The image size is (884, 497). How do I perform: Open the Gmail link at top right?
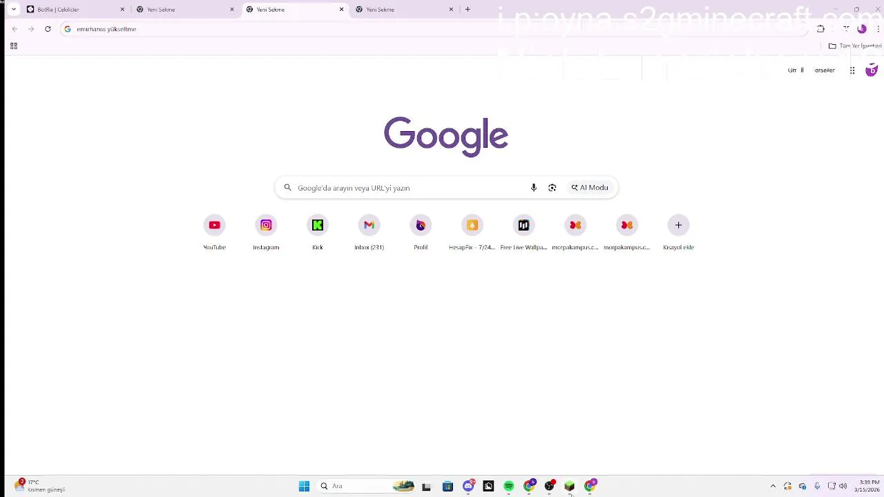pyautogui.click(x=796, y=70)
